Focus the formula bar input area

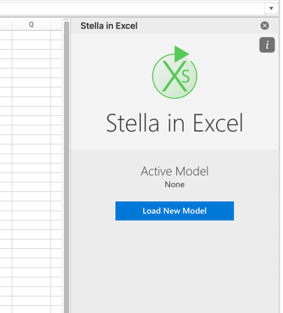coord(132,9)
